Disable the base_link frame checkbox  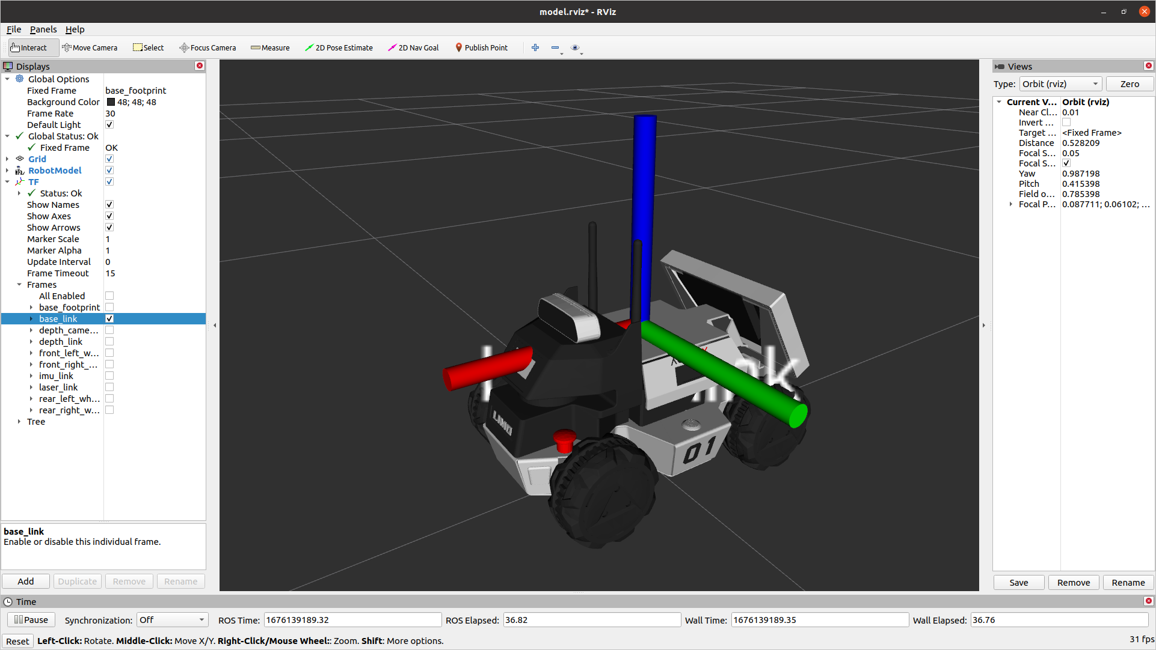[109, 318]
